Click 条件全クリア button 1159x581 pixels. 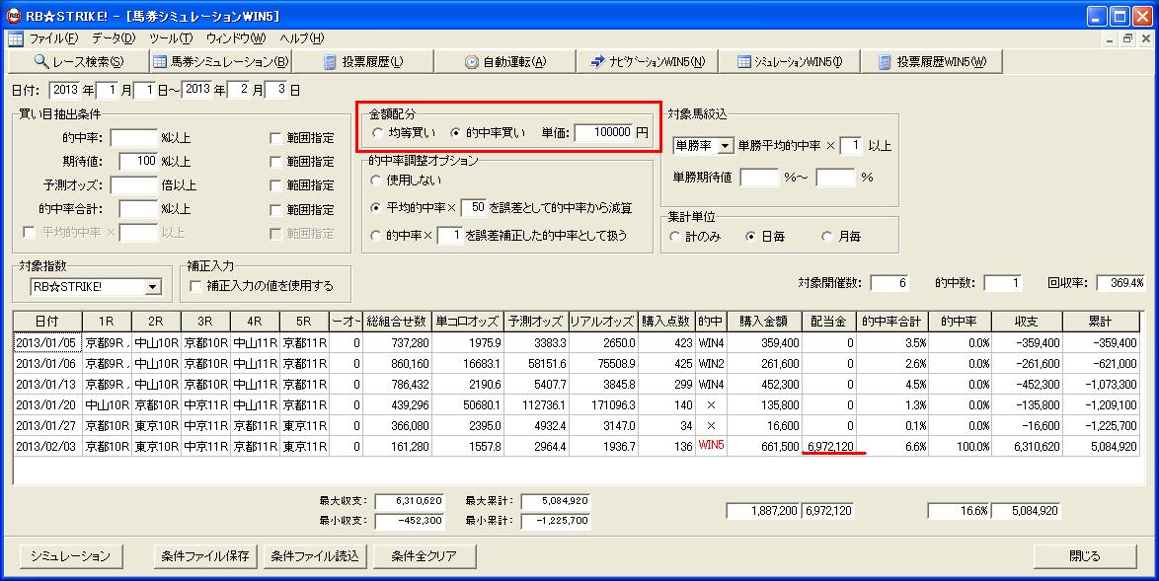tap(424, 556)
